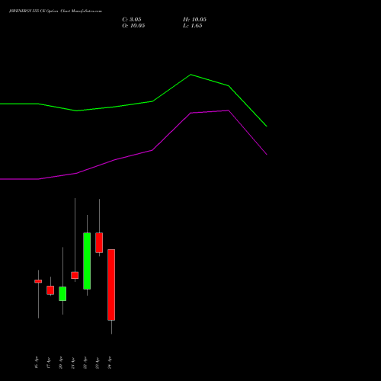Click the red candle for 17 Apr

click(x=50, y=290)
